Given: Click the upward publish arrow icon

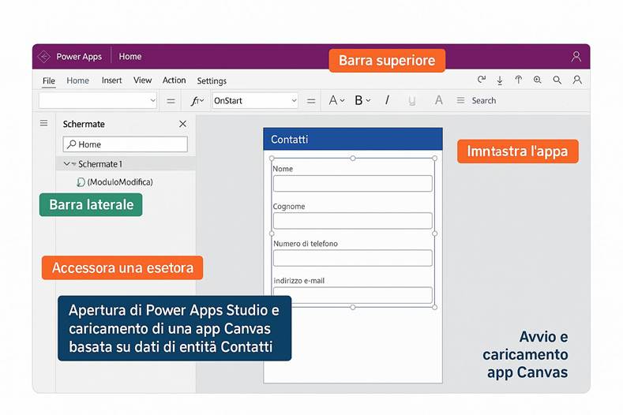Looking at the screenshot, I should click(519, 80).
